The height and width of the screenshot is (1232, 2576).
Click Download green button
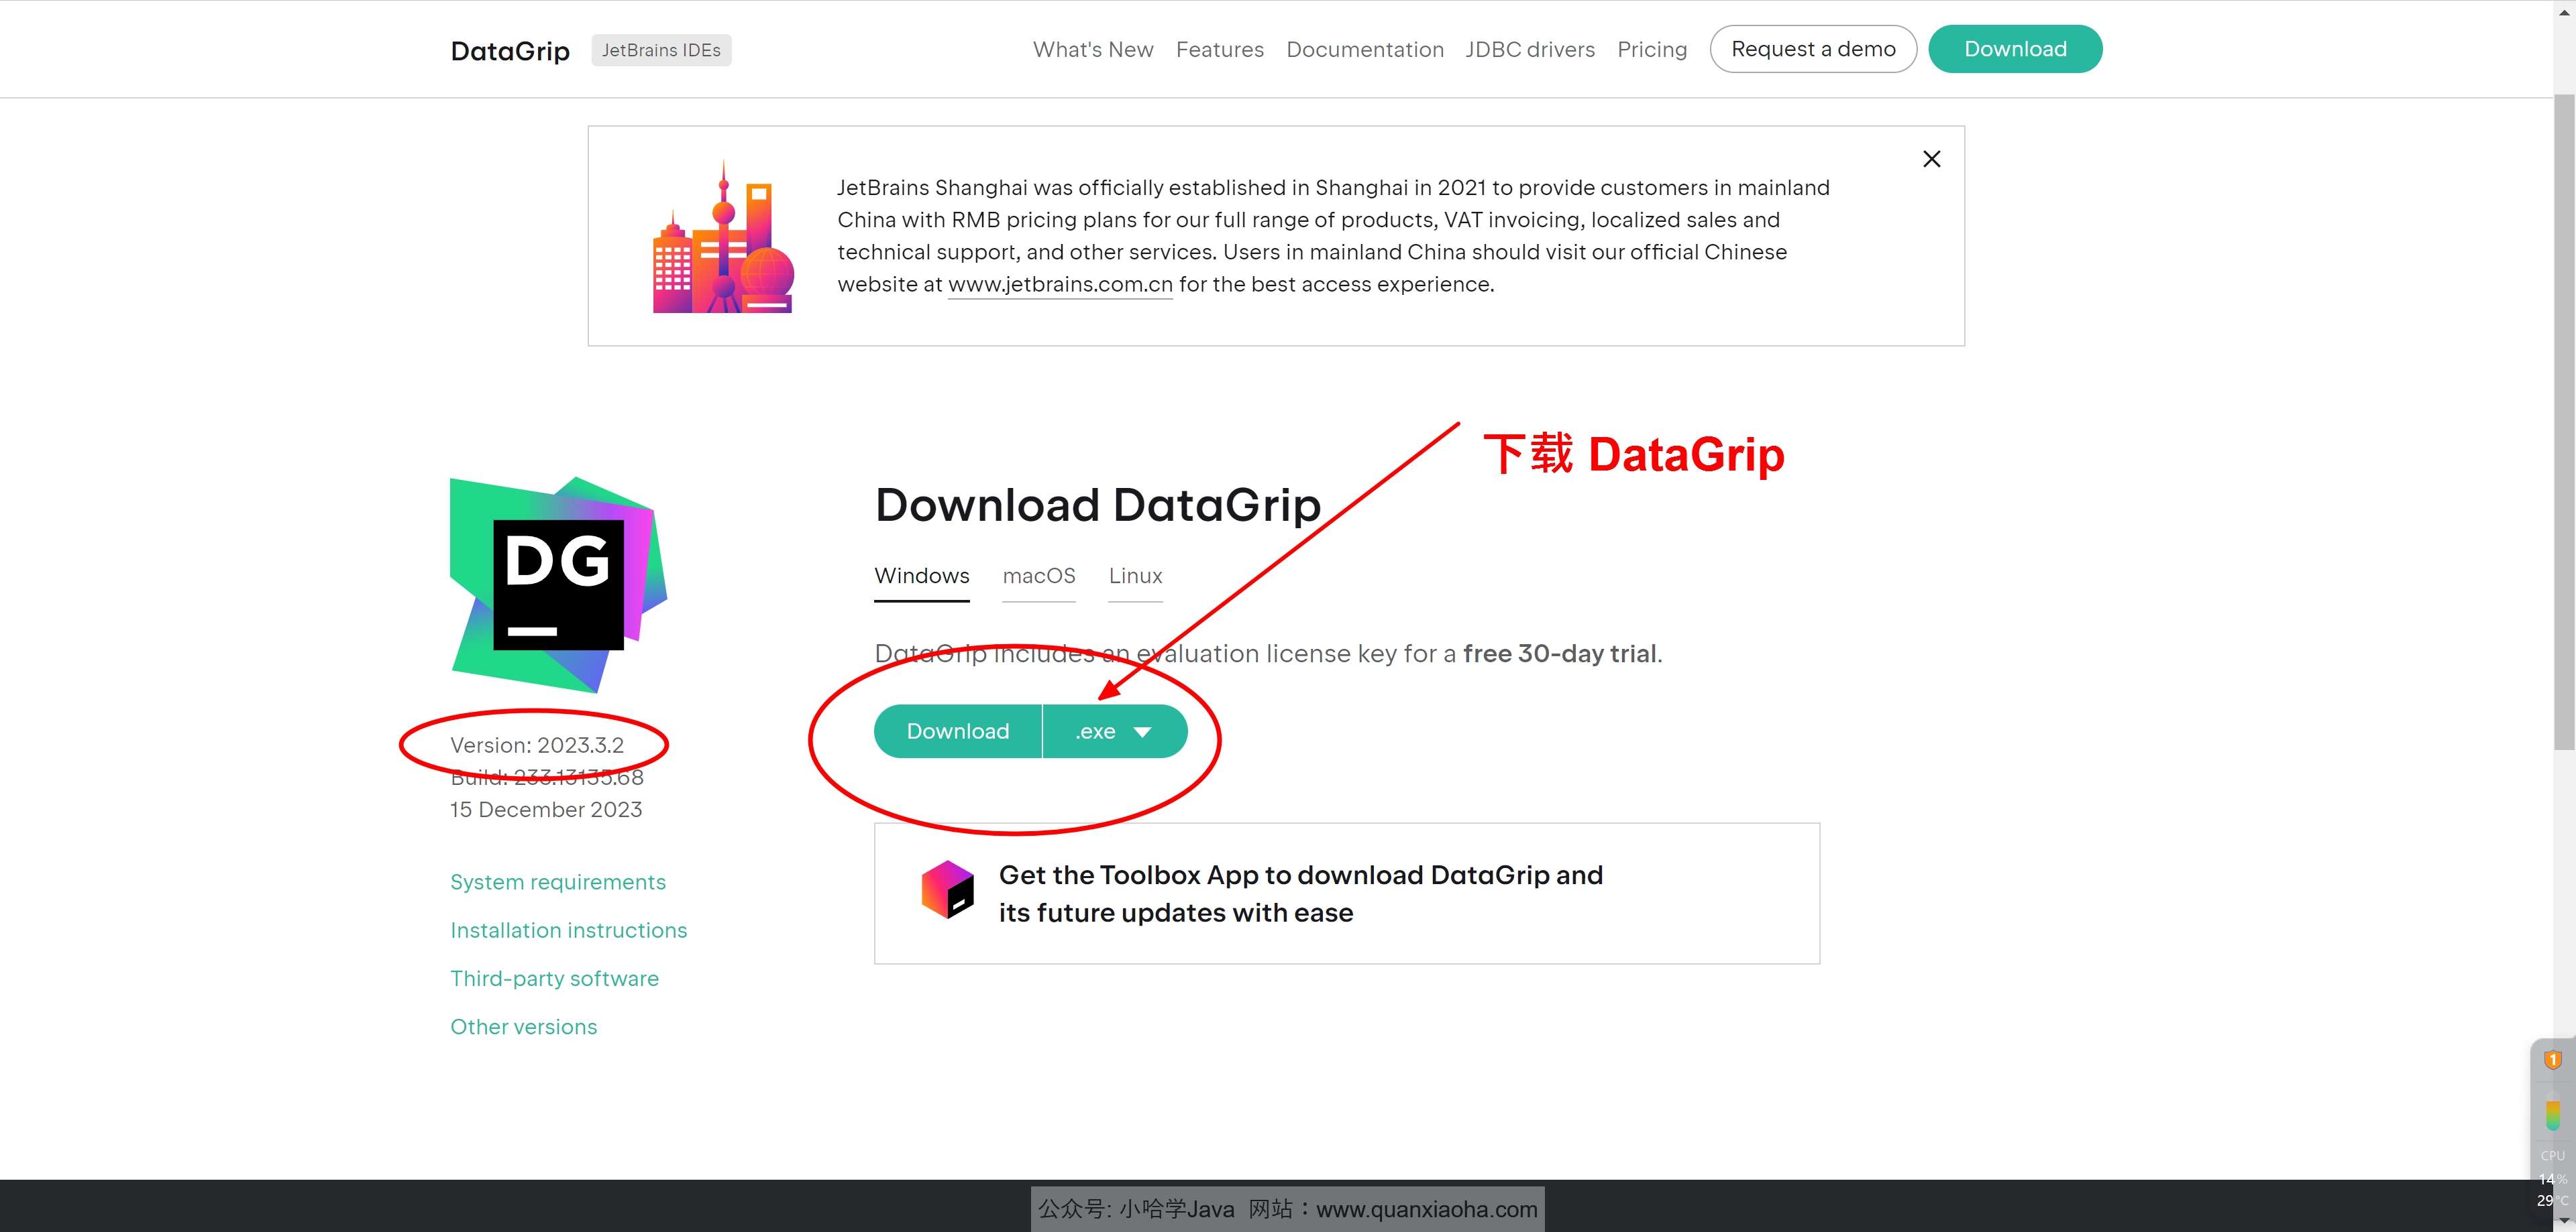[x=956, y=730]
